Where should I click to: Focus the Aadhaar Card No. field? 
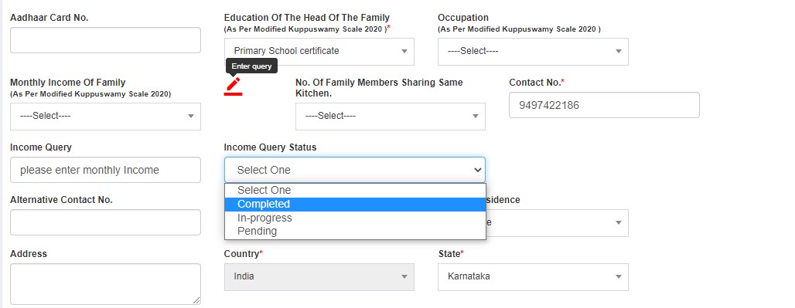[x=105, y=40]
